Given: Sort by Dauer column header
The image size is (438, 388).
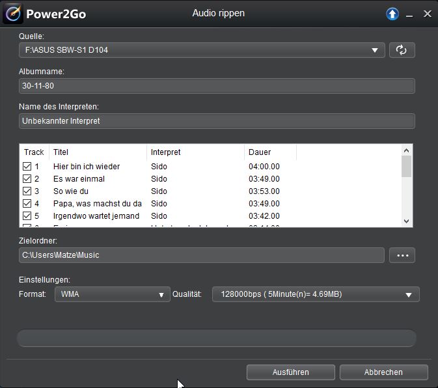Looking at the screenshot, I should [x=270, y=152].
